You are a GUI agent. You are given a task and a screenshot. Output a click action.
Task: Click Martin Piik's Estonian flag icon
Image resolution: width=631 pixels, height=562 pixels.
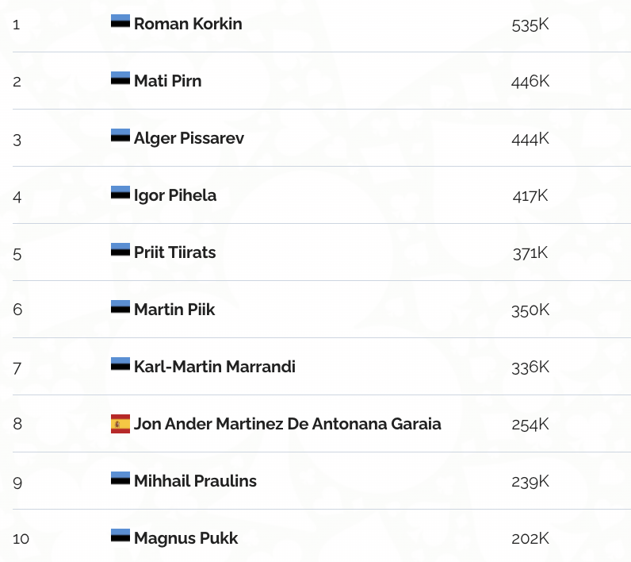[x=120, y=307]
